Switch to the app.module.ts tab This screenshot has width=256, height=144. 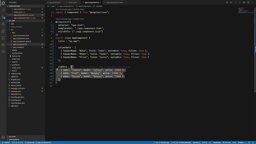coord(54,2)
